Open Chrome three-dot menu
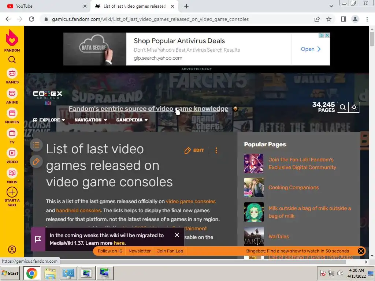The height and width of the screenshot is (281, 375). (x=367, y=19)
